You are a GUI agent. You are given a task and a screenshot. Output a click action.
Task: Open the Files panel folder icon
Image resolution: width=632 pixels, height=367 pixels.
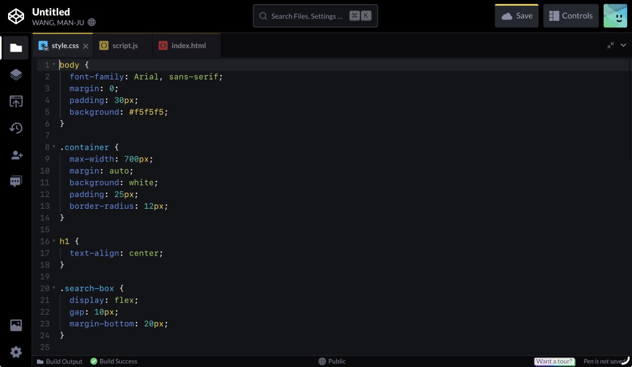16,48
